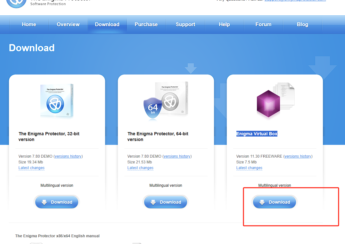345x244 pixels.
Task: View Latest changes for 64-bit version
Action: [x=140, y=168]
